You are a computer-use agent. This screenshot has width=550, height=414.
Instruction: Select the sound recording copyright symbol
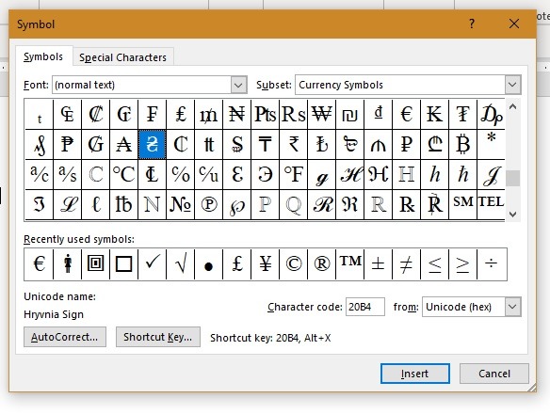208,205
